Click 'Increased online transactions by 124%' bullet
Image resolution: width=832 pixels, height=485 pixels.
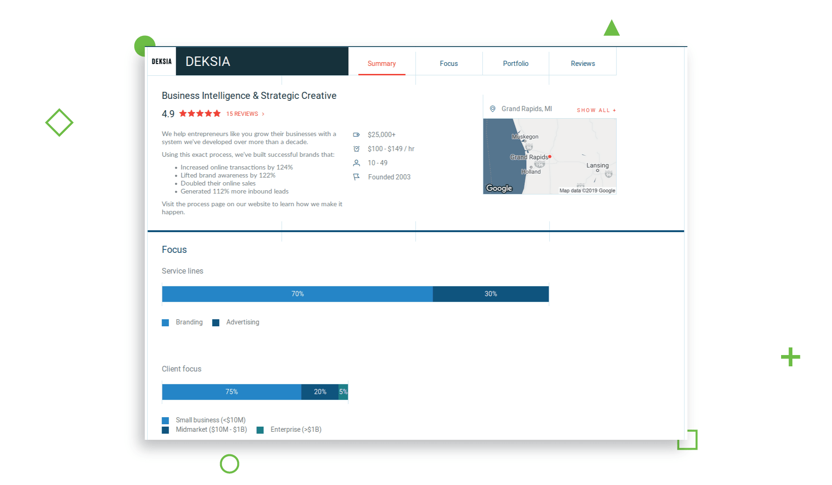pos(237,167)
